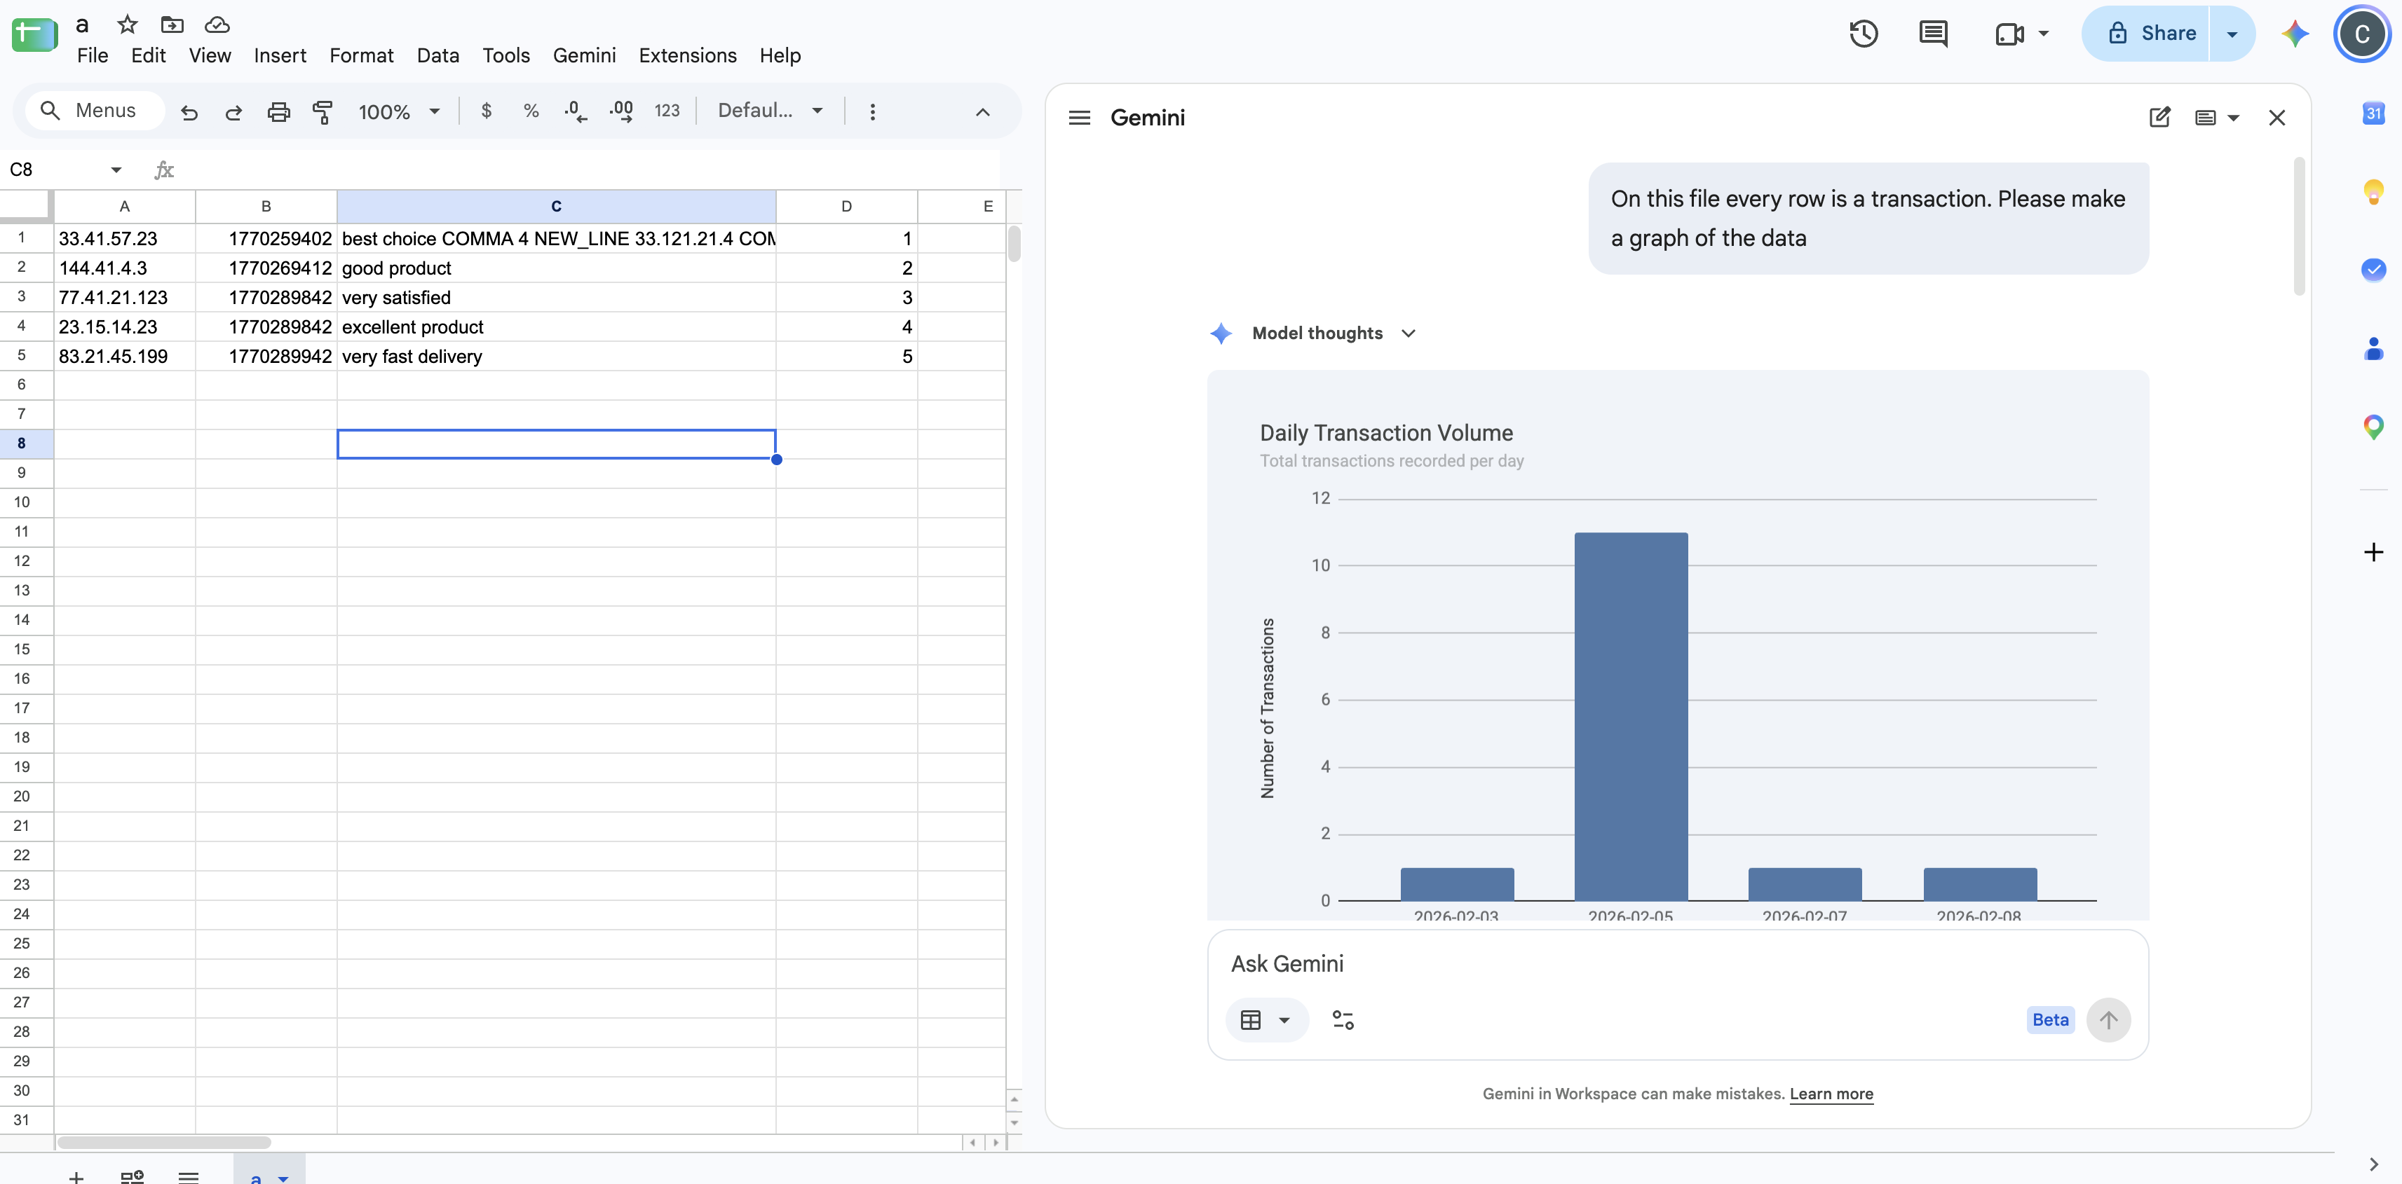Redo the last action
This screenshot has height=1184, width=2402.
tap(234, 112)
